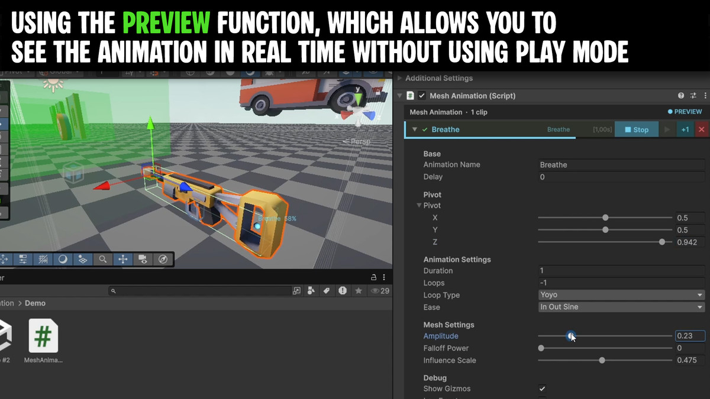Collapse the Pivot foldout triangle

click(x=419, y=206)
